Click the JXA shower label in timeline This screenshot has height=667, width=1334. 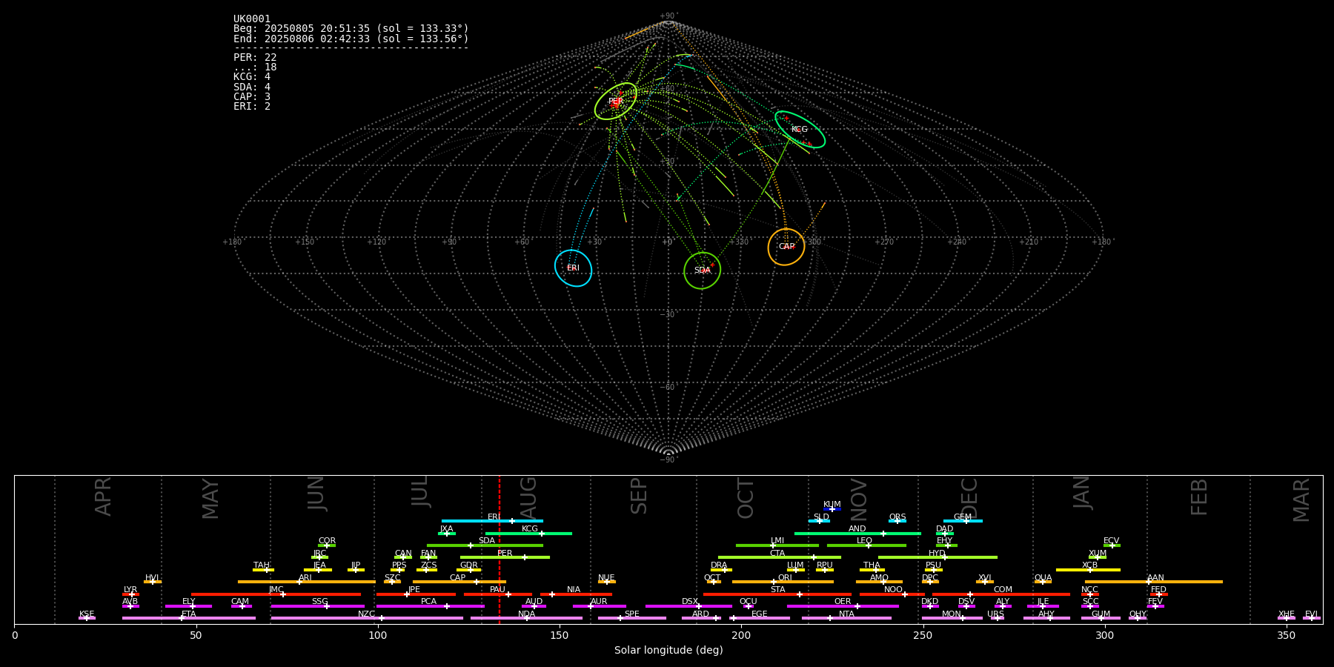(x=446, y=529)
